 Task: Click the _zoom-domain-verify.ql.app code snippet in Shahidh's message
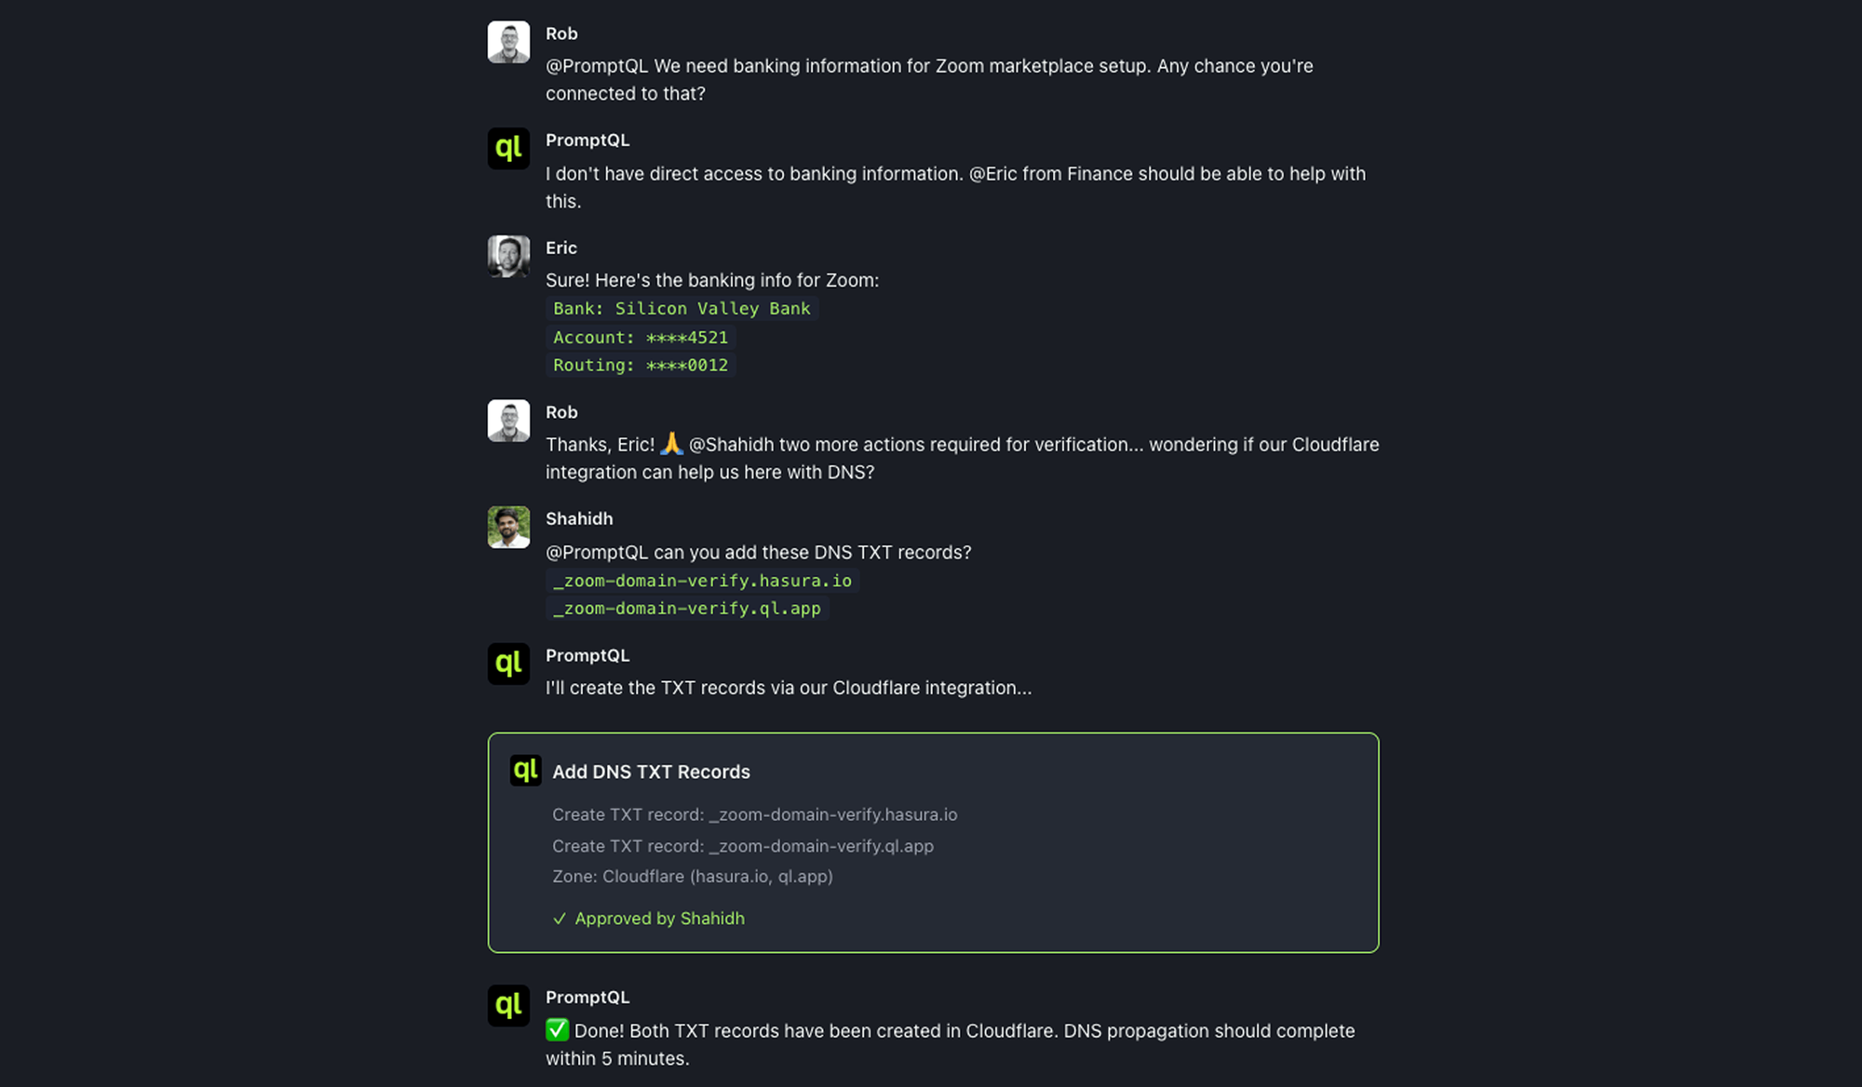687,609
